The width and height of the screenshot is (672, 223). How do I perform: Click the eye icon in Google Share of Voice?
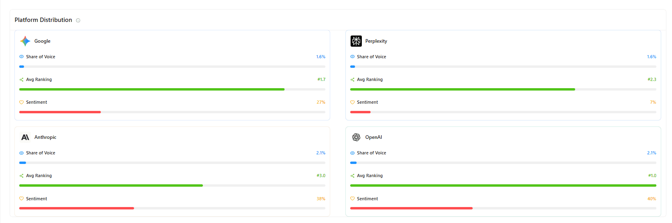[x=22, y=57]
